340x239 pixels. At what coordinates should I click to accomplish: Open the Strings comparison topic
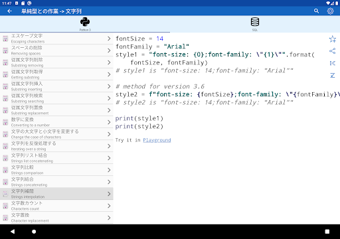click(56, 170)
